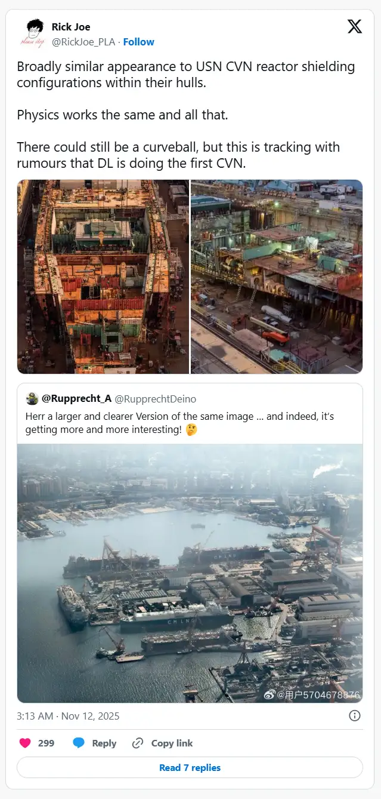This screenshot has height=799, width=381.
Task: Open the quoted aerial harbor image
Action: (190, 573)
